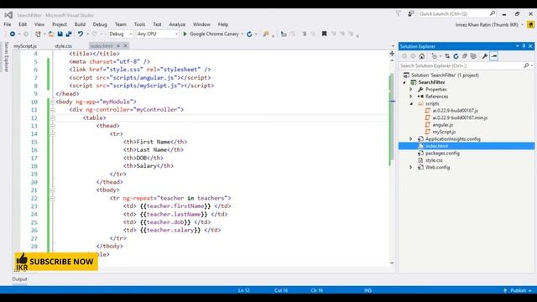Refresh Solution Explorer with the refresh icon

[456, 56]
